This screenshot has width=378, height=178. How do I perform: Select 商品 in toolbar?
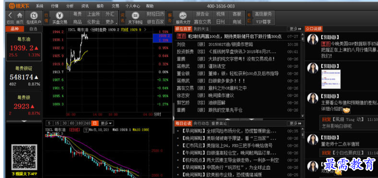pyautogui.click(x=77, y=22)
